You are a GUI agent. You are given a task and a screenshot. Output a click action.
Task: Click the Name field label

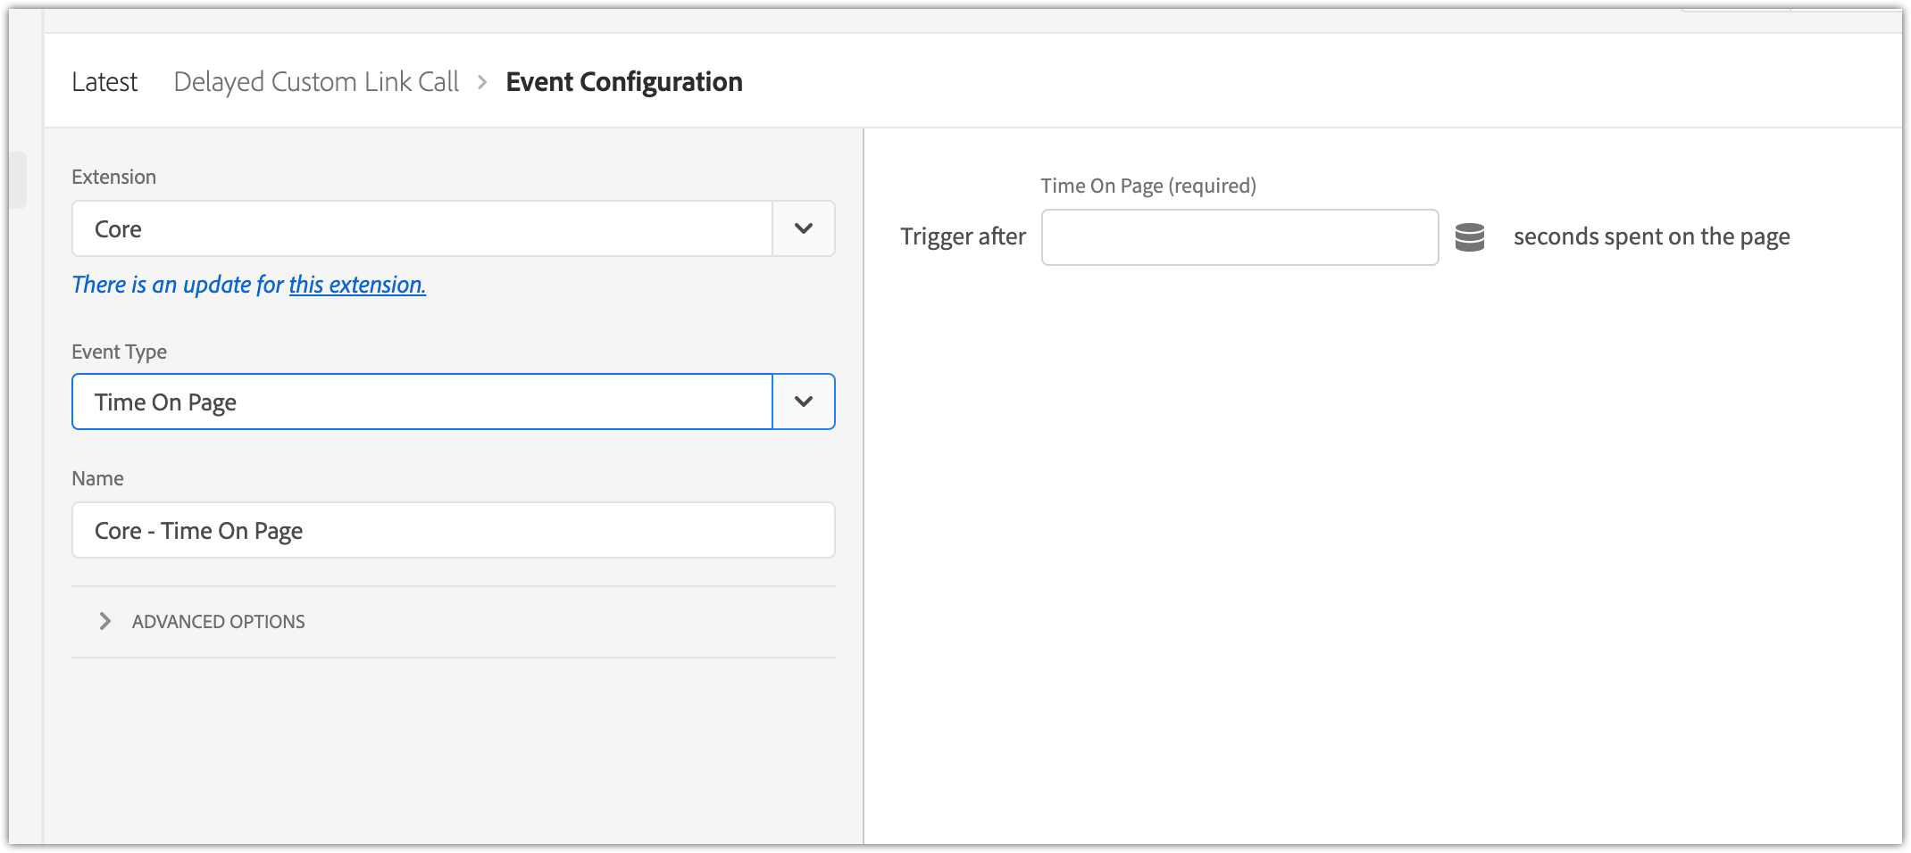(98, 478)
